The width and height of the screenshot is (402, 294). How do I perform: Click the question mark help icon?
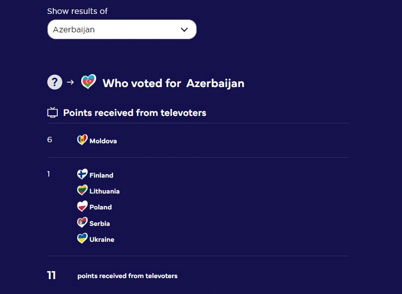point(55,82)
